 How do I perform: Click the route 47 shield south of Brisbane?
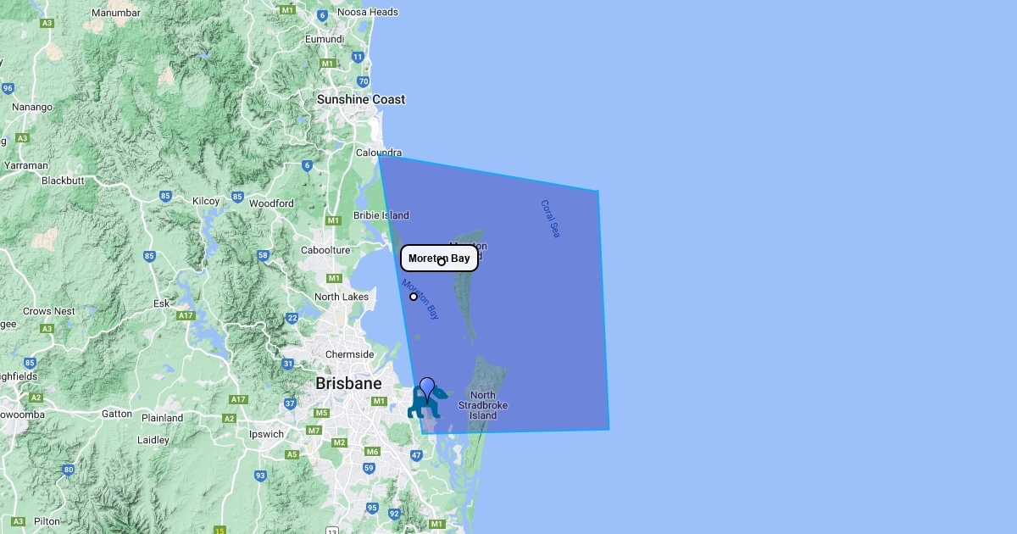[x=416, y=456]
